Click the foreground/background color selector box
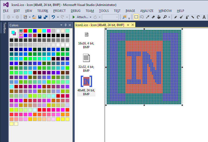 pos(14,33)
